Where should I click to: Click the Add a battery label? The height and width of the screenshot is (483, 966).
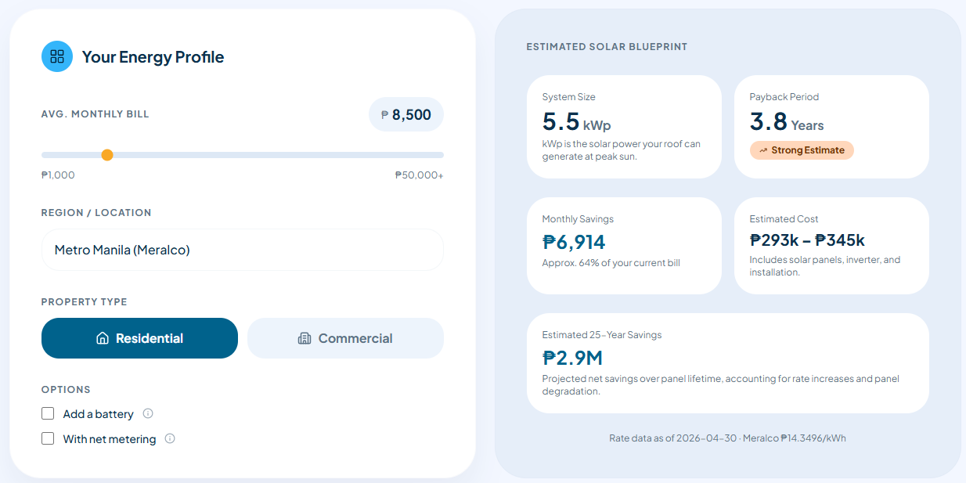pyautogui.click(x=99, y=413)
